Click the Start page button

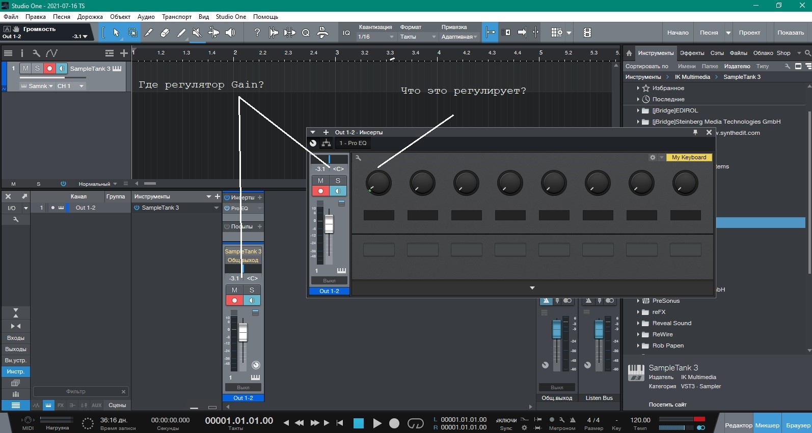[x=678, y=33]
